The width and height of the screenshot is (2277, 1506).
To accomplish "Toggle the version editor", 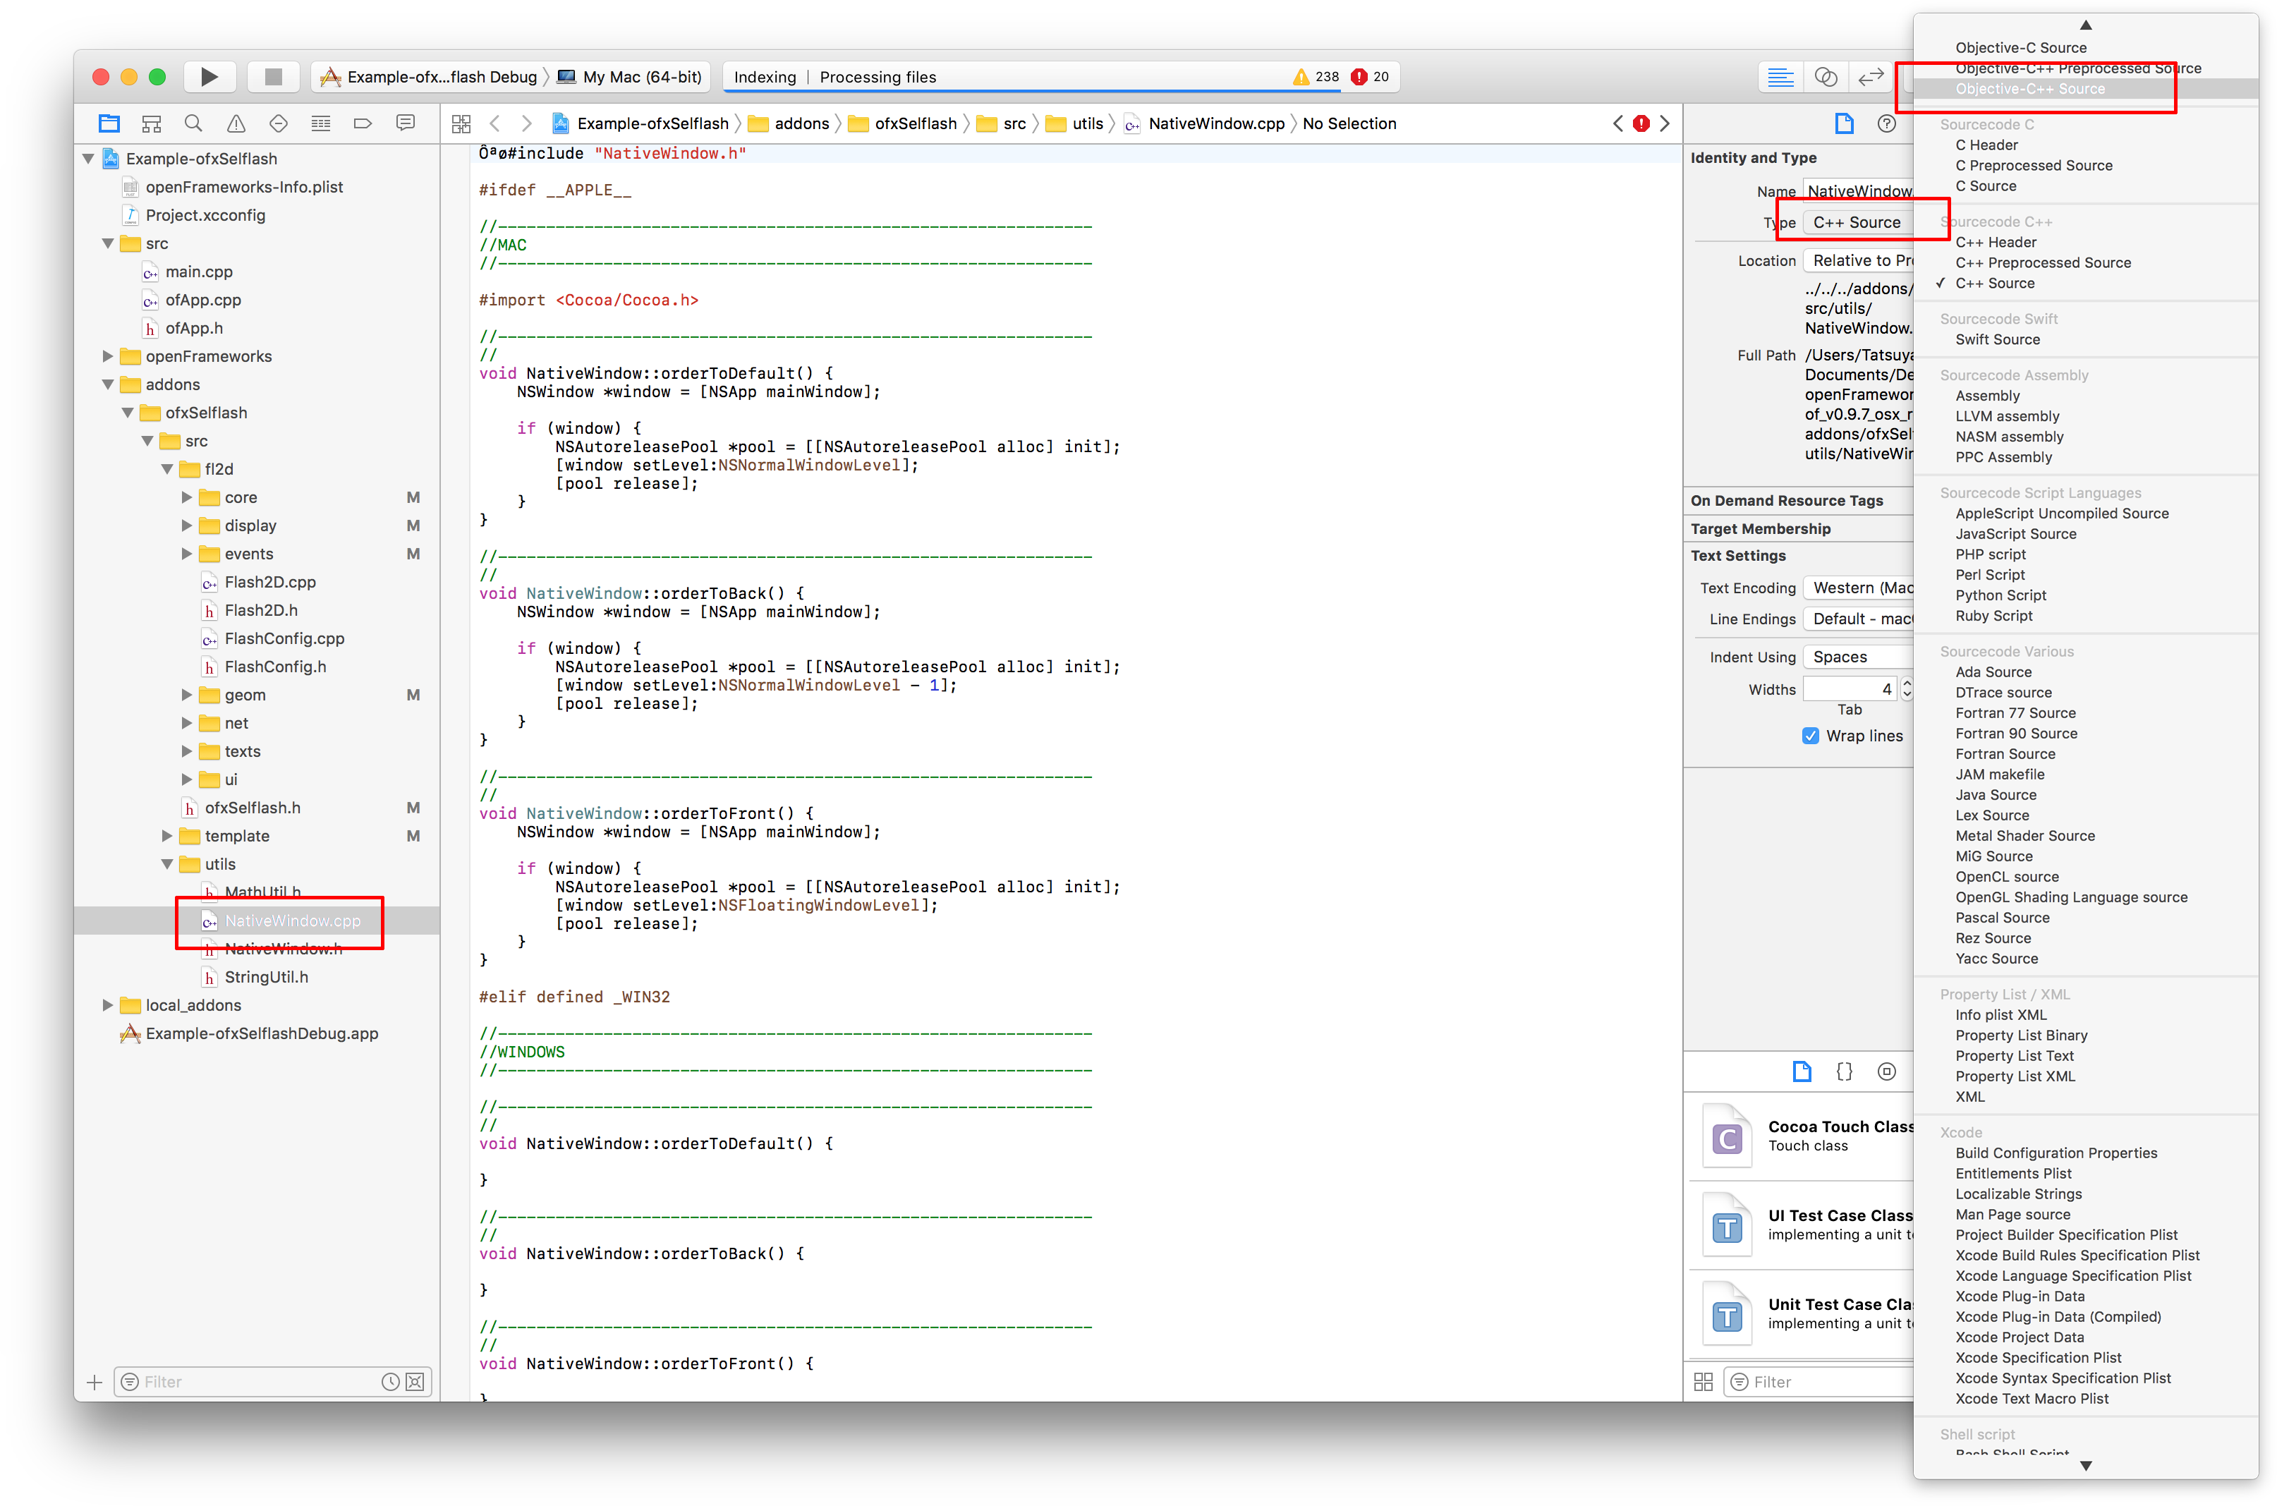I will click(x=1871, y=77).
